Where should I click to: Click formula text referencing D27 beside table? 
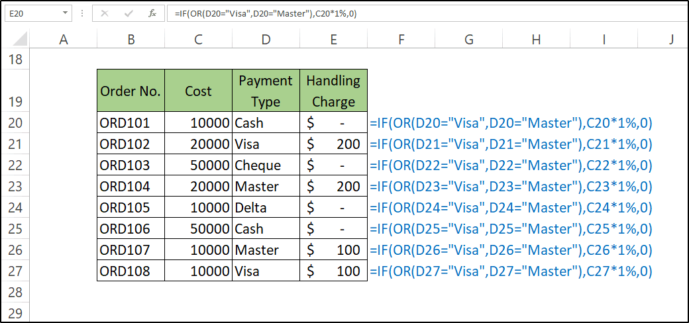click(x=511, y=271)
